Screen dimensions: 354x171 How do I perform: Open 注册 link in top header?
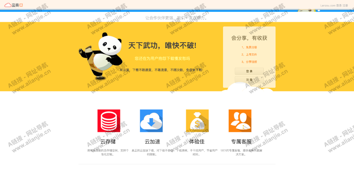click(345, 6)
